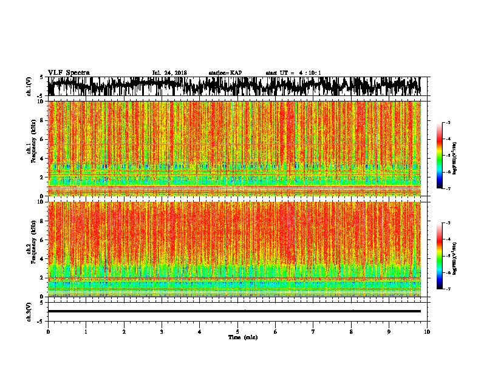Click time axis tick label '6'
Viewport: 481px width, 372px height.
276,332
